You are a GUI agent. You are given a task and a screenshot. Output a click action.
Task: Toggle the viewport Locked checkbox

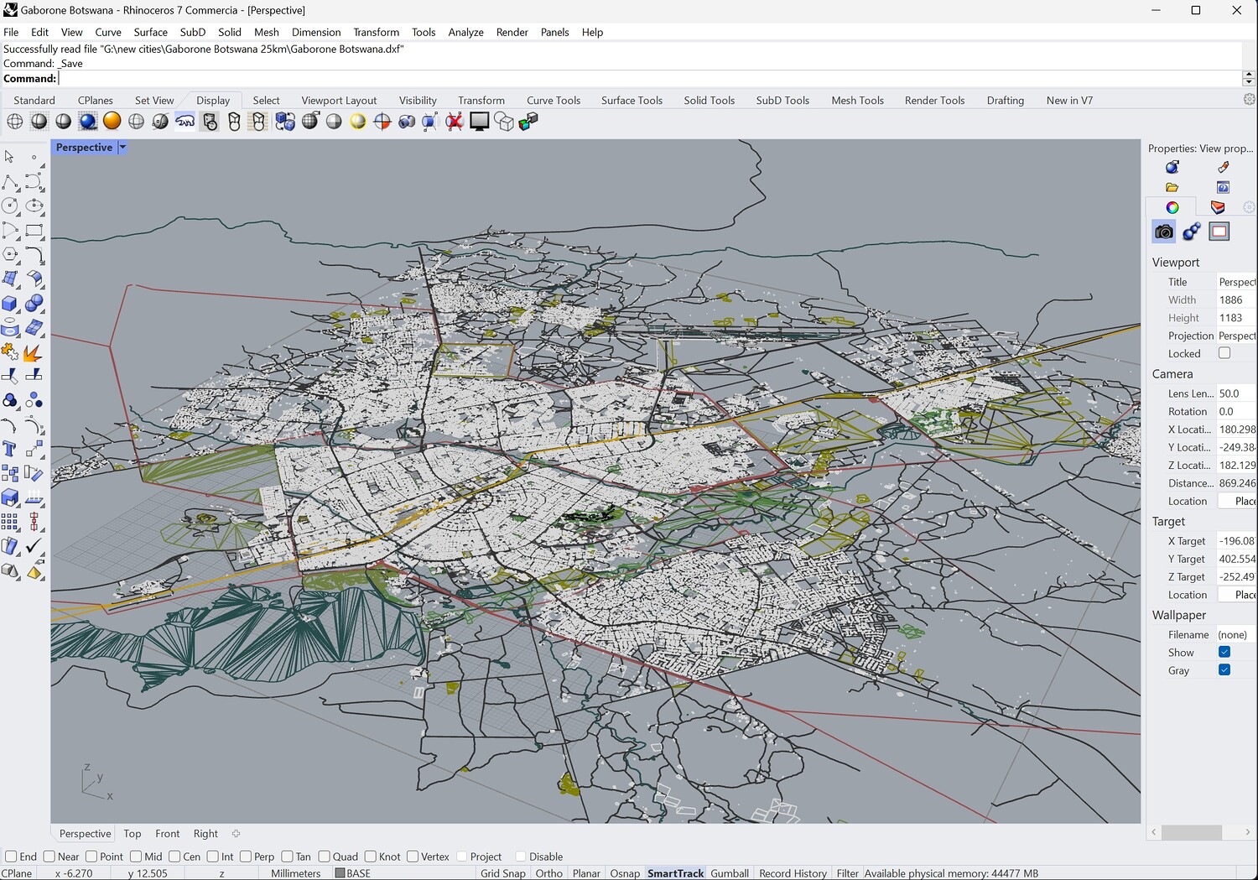(1224, 353)
